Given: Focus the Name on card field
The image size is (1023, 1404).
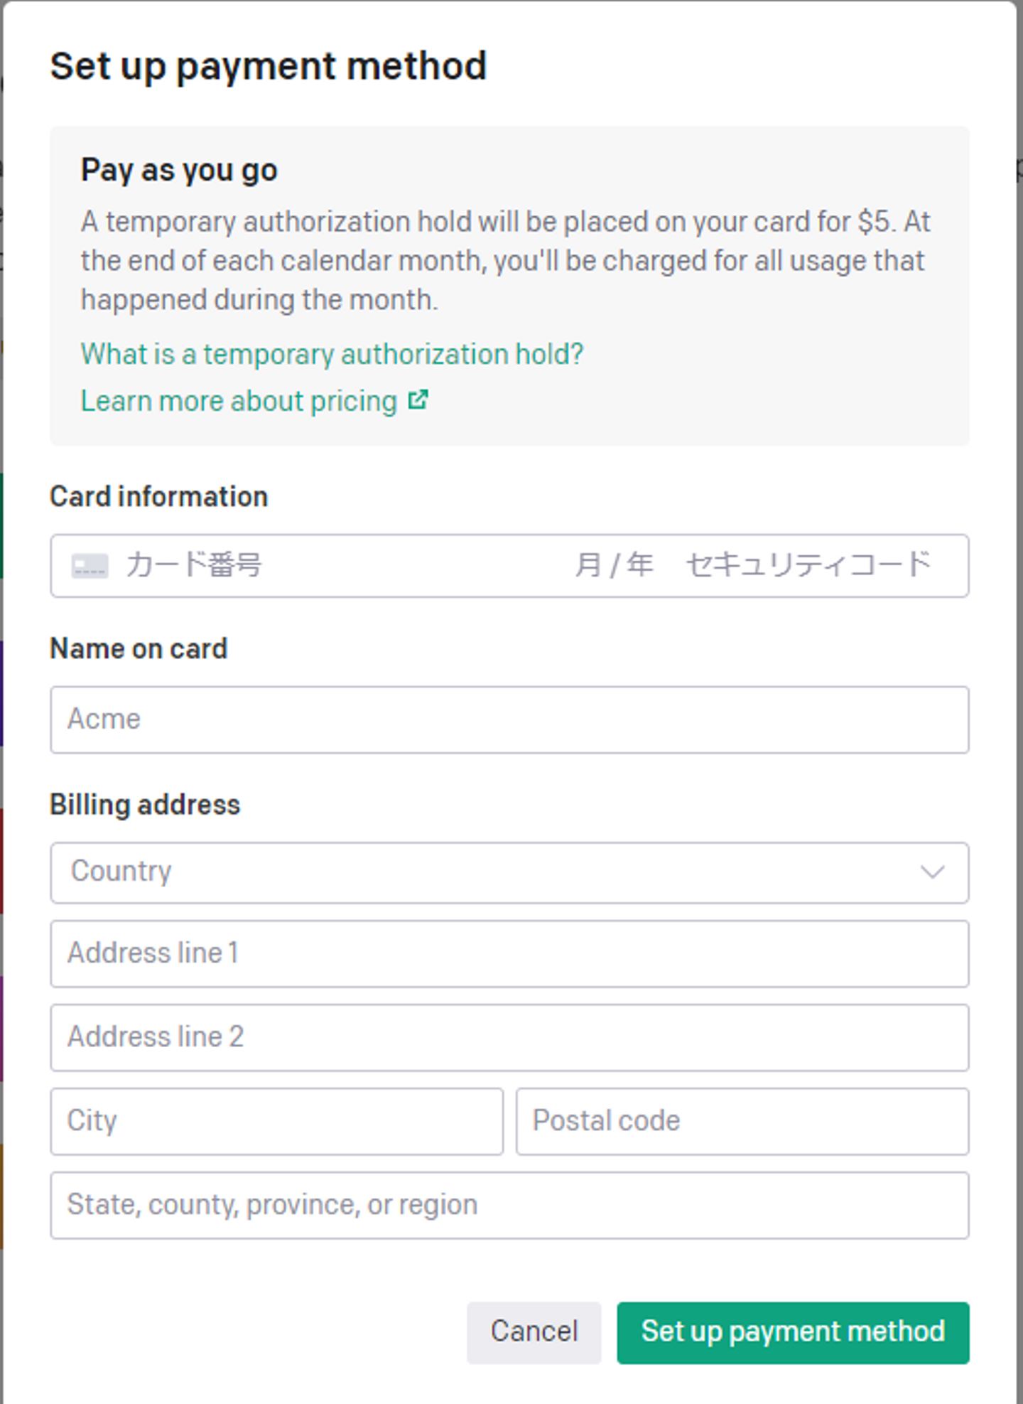Looking at the screenshot, I should (x=509, y=719).
